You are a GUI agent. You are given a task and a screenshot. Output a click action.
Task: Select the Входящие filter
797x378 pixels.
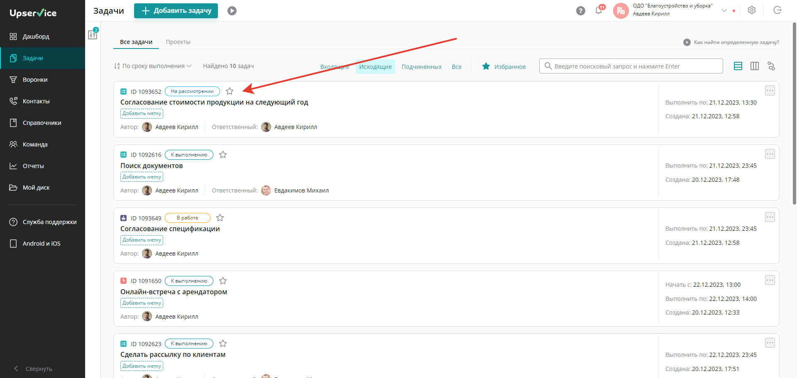click(335, 67)
